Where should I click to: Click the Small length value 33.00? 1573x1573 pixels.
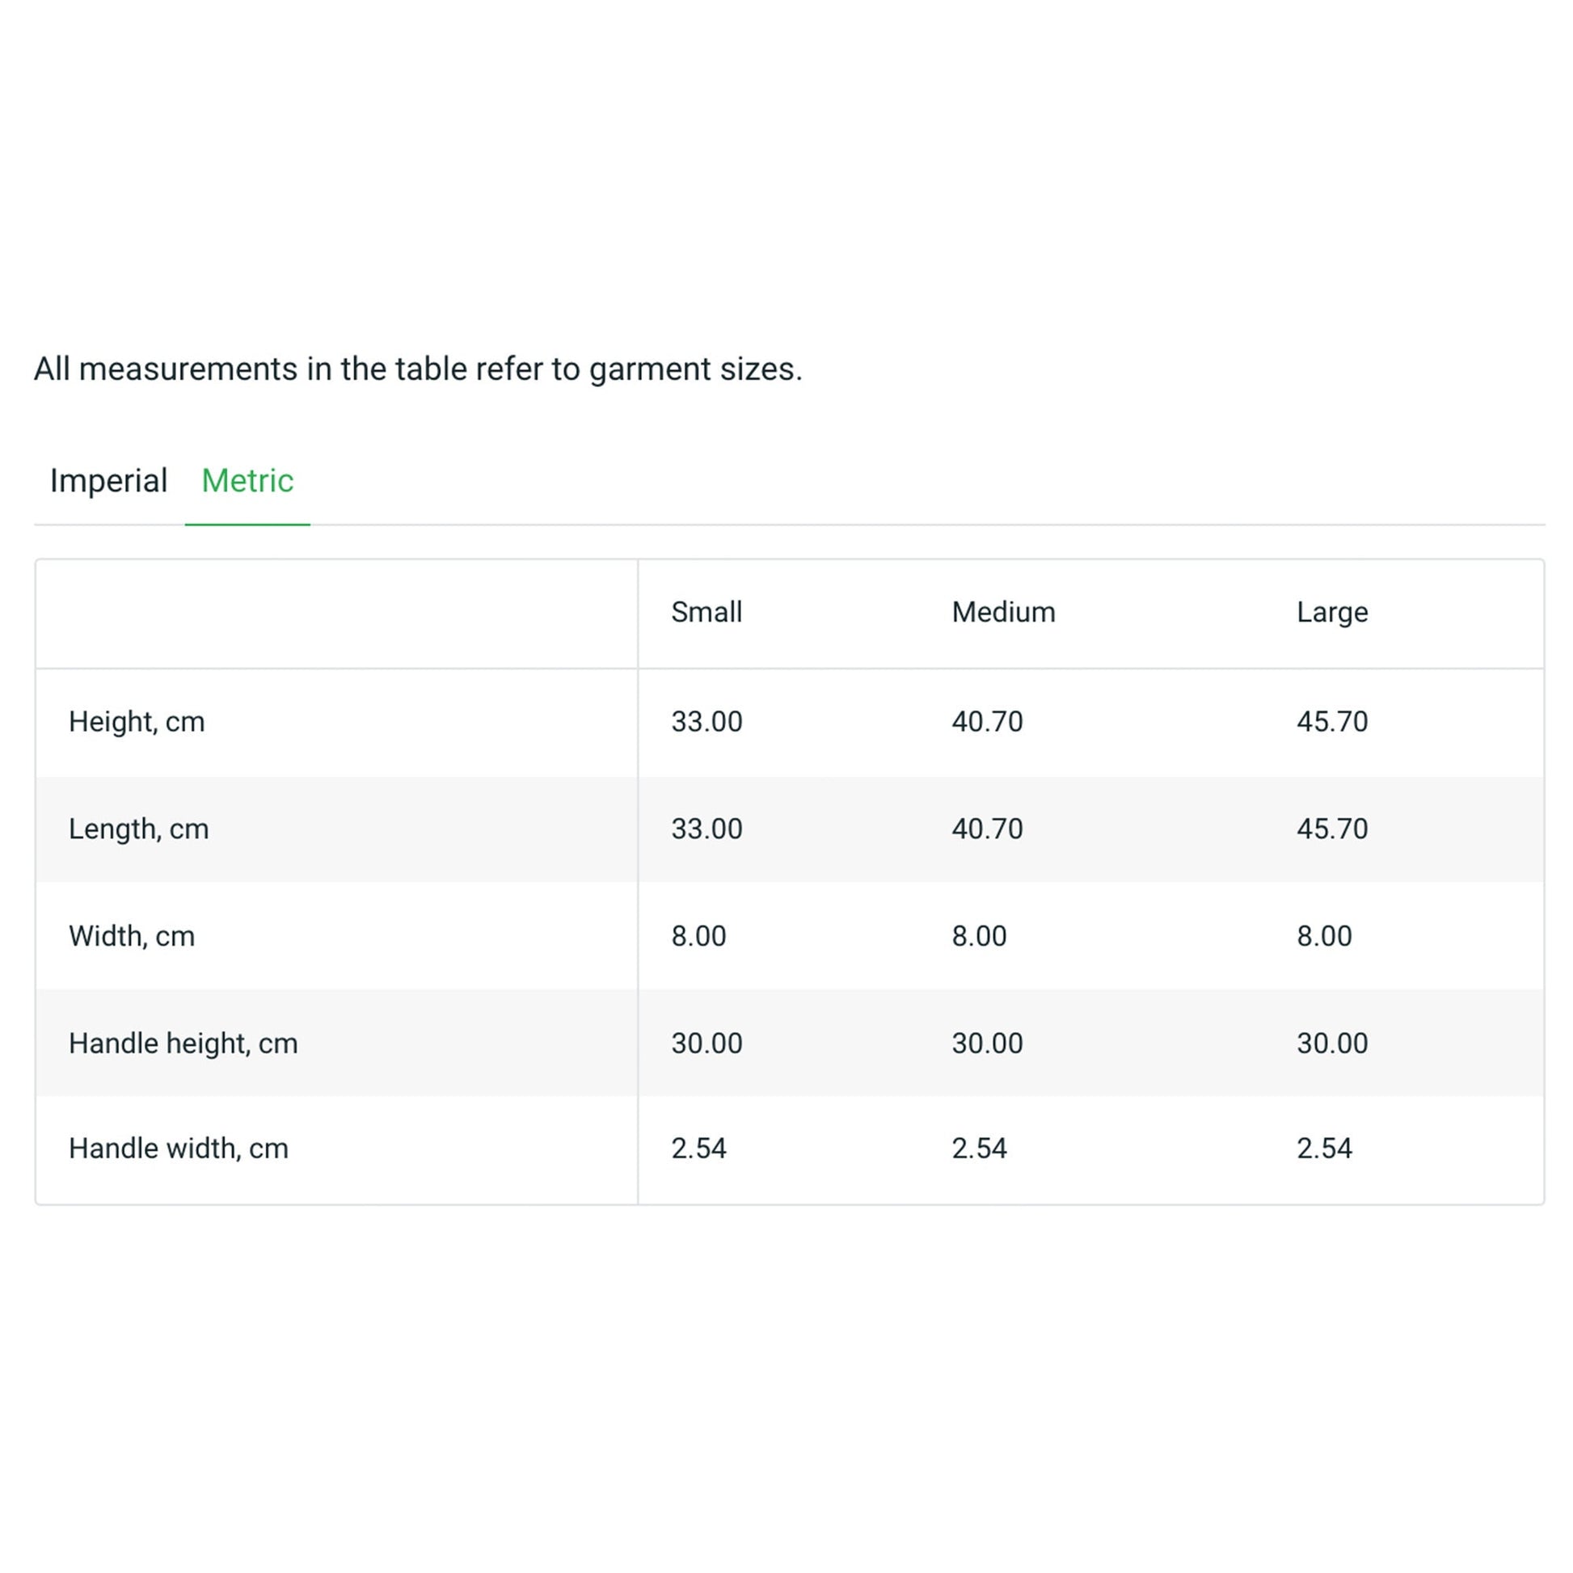pos(706,829)
